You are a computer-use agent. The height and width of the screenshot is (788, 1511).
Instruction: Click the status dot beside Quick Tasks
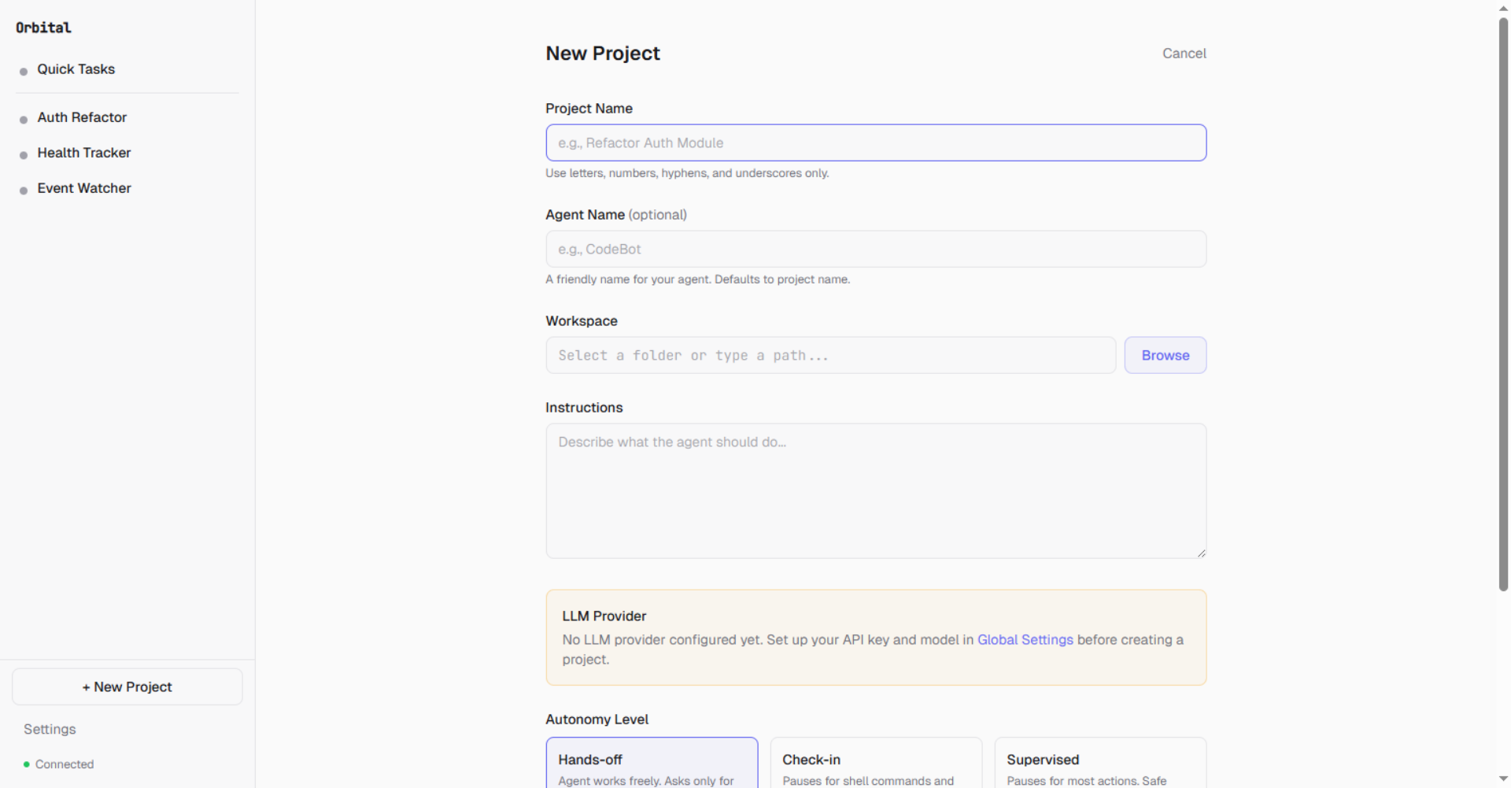click(24, 70)
